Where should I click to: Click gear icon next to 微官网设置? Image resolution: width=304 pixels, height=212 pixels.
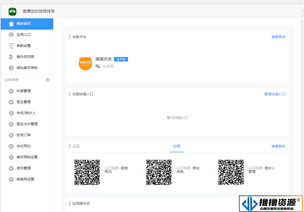[x=11, y=179]
